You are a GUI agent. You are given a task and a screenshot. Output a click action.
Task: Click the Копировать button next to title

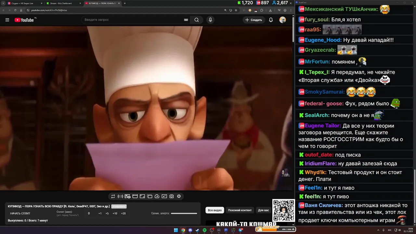(119, 206)
